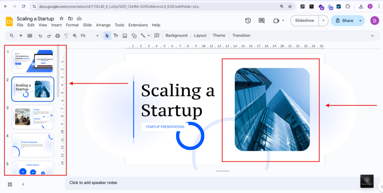Open the Theme panel
This screenshot has height=193, width=383.
point(219,35)
